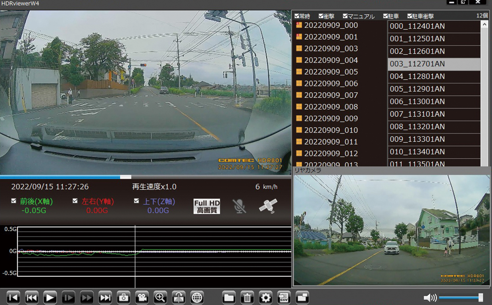Open folder 20220909_010 in the list
This screenshot has height=305, width=492.
coord(331,130)
